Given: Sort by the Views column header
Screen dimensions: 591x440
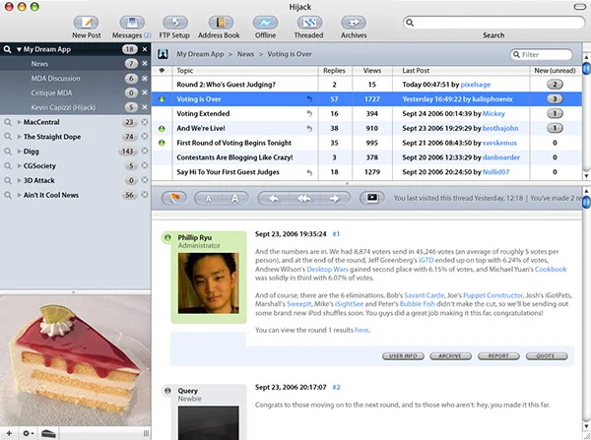Looking at the screenshot, I should click(372, 71).
